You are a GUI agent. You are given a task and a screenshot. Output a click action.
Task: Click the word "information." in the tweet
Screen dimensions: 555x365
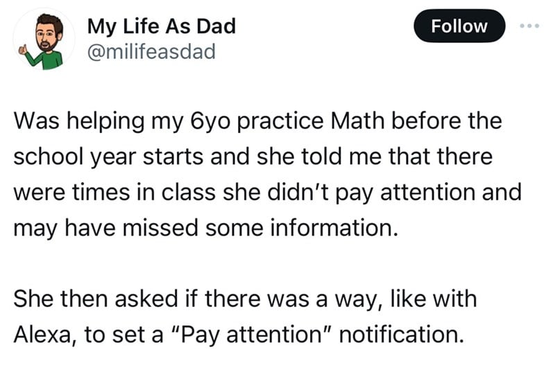[x=334, y=228]
